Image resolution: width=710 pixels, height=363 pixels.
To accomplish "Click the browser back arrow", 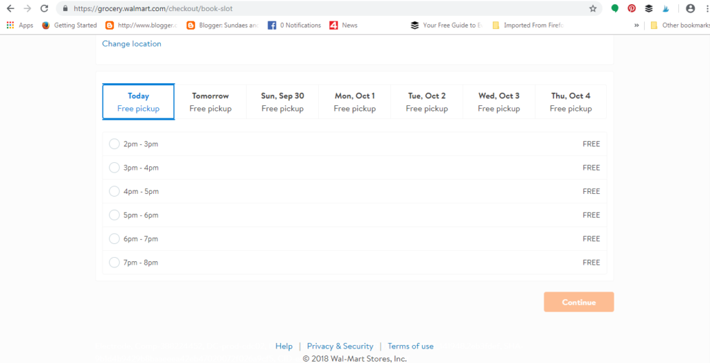I will coord(10,9).
